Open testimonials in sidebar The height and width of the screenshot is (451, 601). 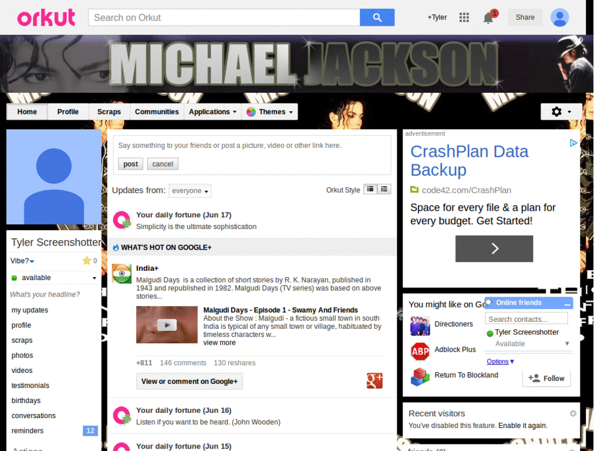click(31, 385)
